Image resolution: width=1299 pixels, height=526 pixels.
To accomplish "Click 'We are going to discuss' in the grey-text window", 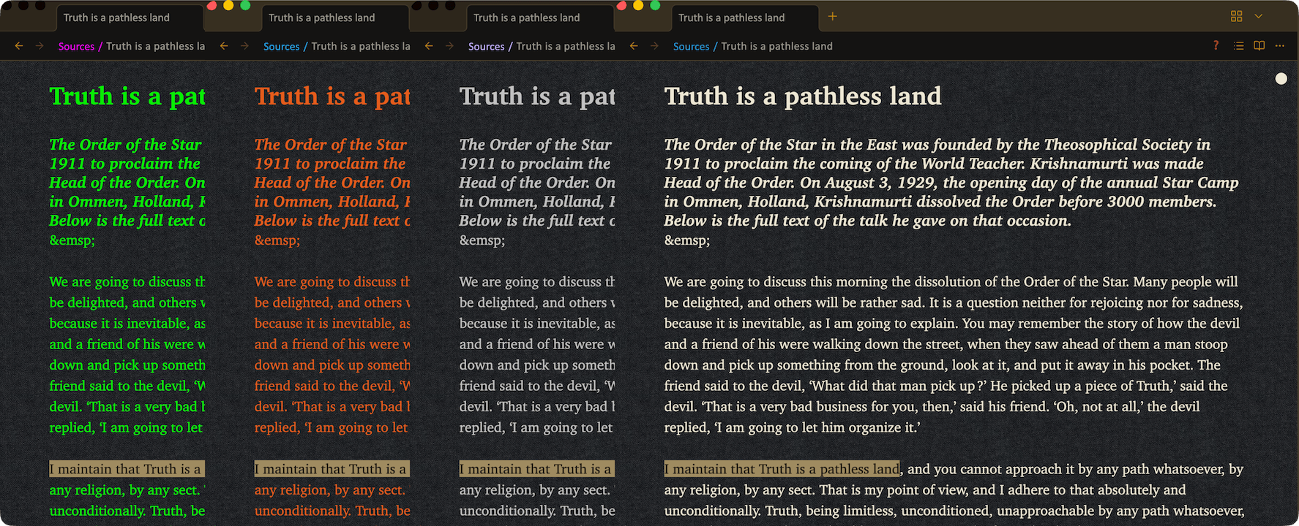I will [x=537, y=282].
